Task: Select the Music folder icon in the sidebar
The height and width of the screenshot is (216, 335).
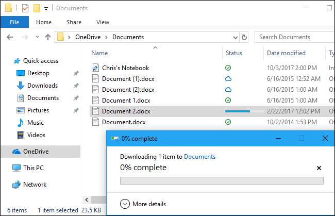Action: pyautogui.click(x=21, y=123)
